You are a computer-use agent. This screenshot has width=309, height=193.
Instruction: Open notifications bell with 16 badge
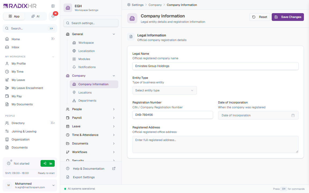[x=53, y=16]
